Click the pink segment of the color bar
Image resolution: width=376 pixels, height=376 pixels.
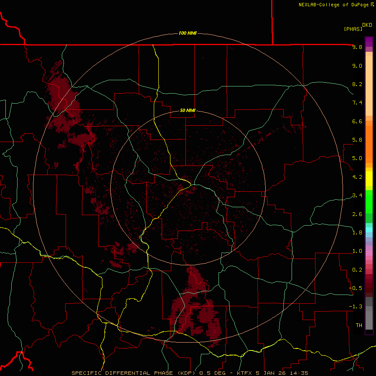click(369, 253)
